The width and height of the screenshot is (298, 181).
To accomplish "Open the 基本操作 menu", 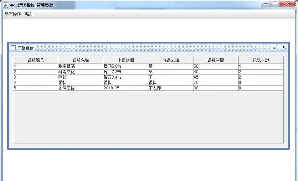I will click(x=12, y=14).
